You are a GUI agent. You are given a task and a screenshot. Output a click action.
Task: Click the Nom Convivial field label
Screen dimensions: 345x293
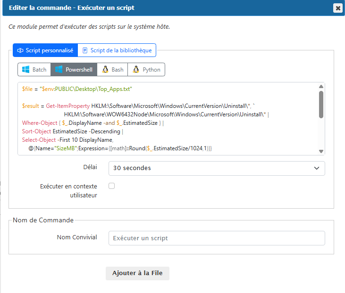(x=77, y=237)
